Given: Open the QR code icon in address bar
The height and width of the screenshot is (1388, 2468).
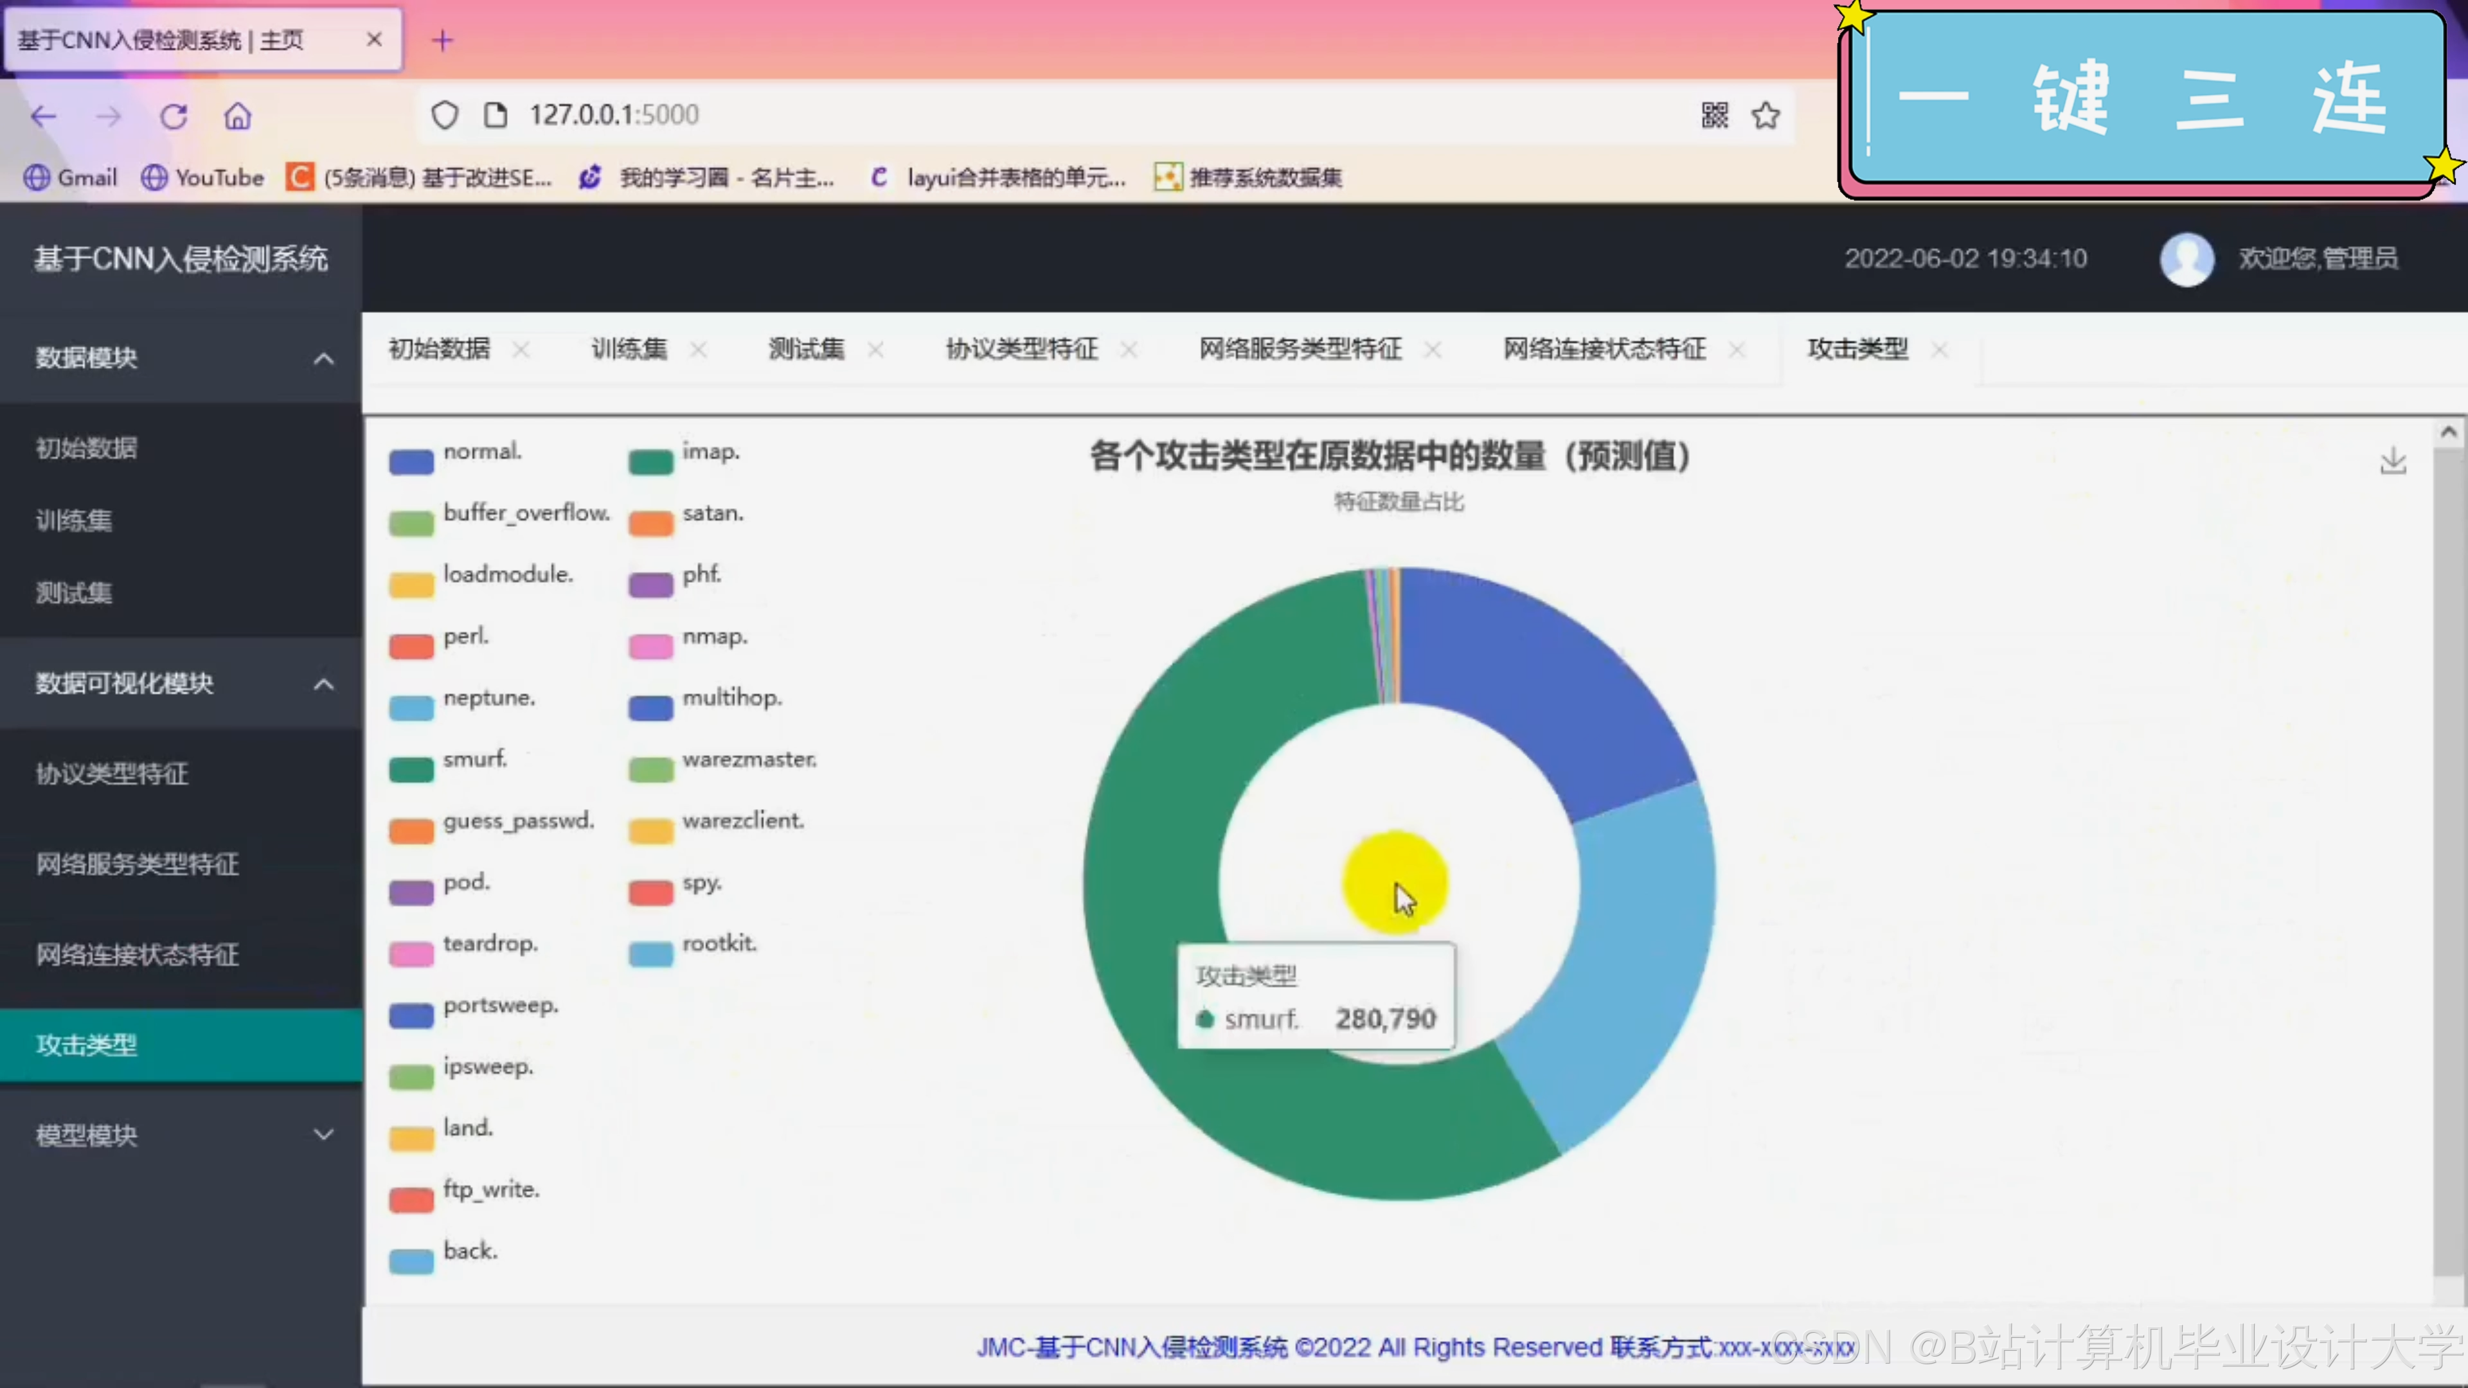Looking at the screenshot, I should point(1714,116).
